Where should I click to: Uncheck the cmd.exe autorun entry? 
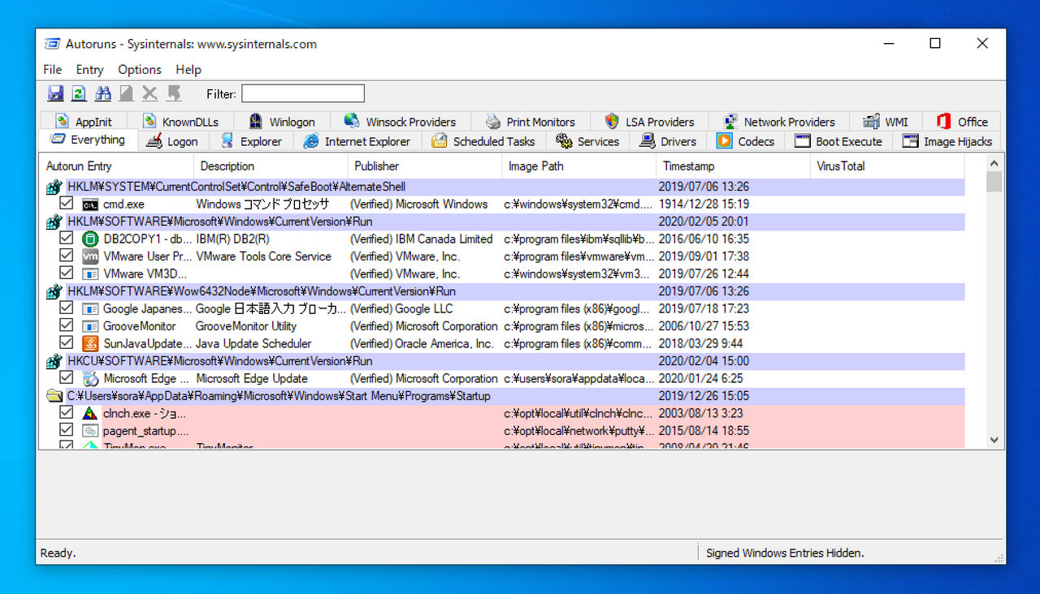(x=67, y=204)
